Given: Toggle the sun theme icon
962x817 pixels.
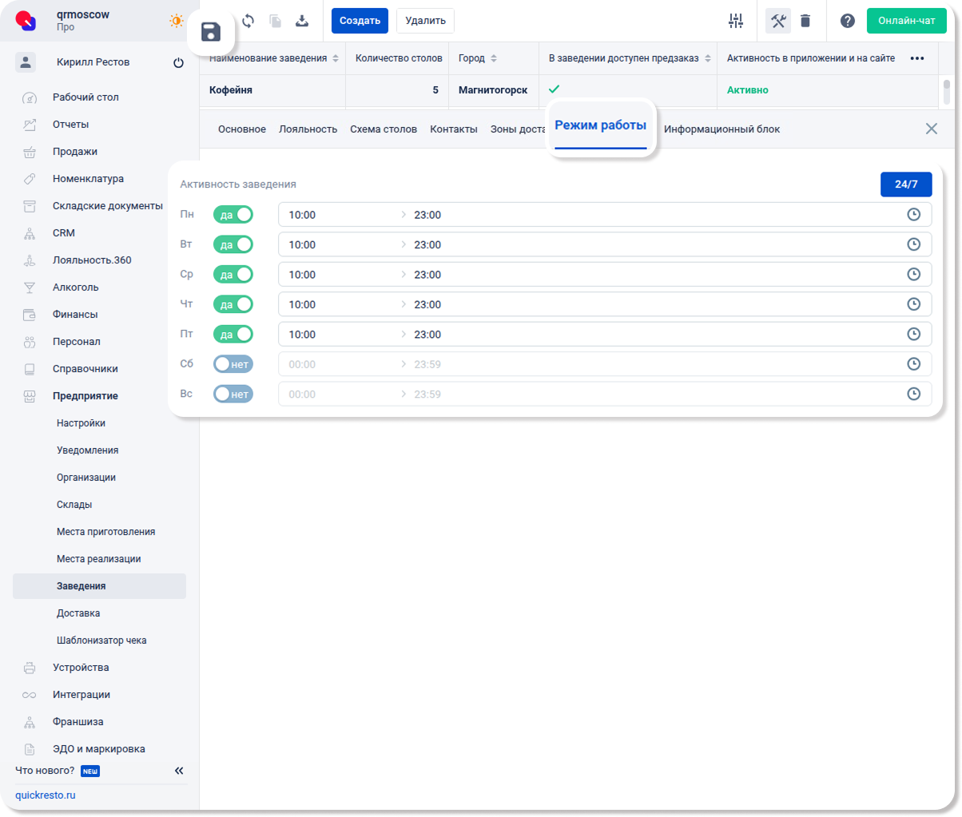Looking at the screenshot, I should (176, 21).
